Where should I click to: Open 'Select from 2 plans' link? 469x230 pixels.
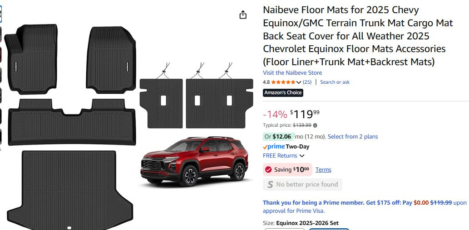[x=352, y=137]
